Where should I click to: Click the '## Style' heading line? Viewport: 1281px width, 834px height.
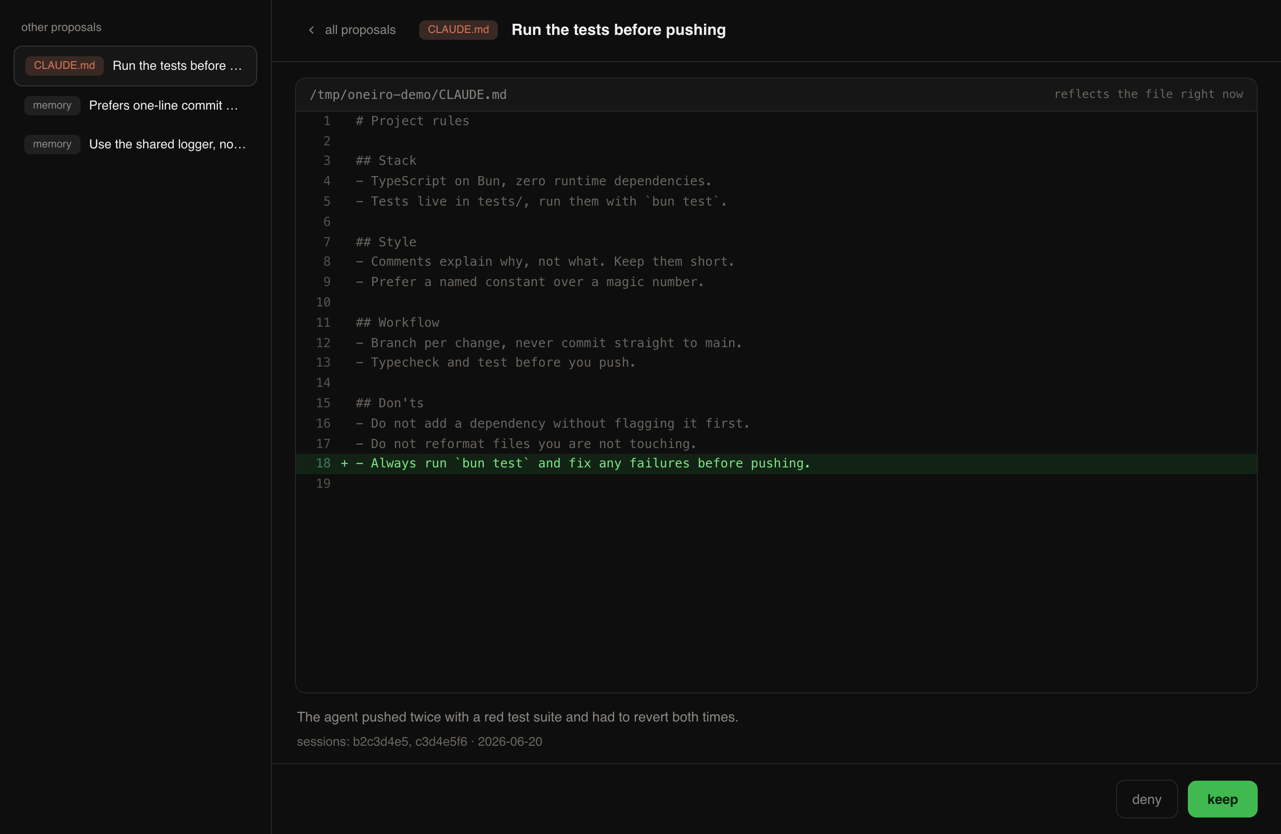coord(386,242)
